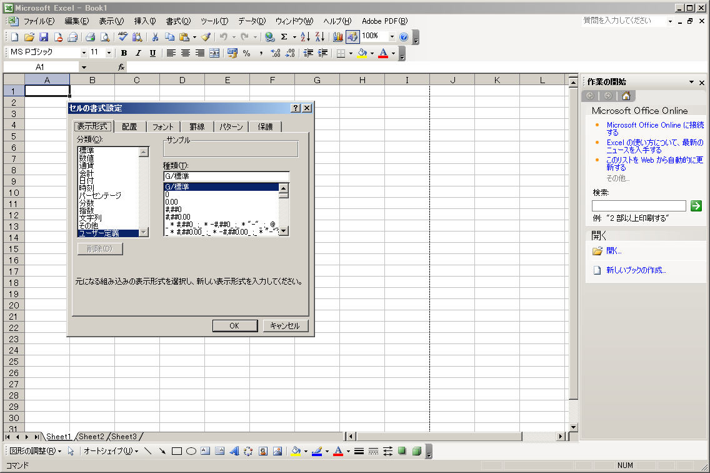Open the Chart Wizard icon
Viewport: 710px width, 473px height.
pos(337,37)
